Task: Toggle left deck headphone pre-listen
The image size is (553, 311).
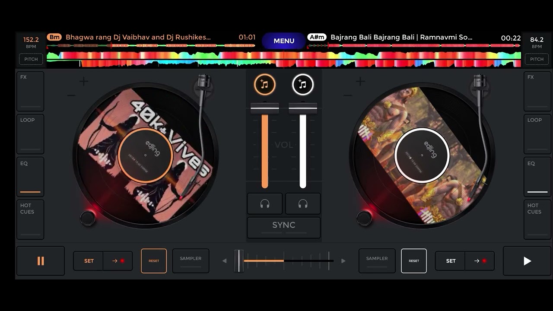Action: (265, 204)
